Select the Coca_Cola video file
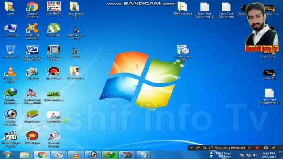 coord(269,55)
